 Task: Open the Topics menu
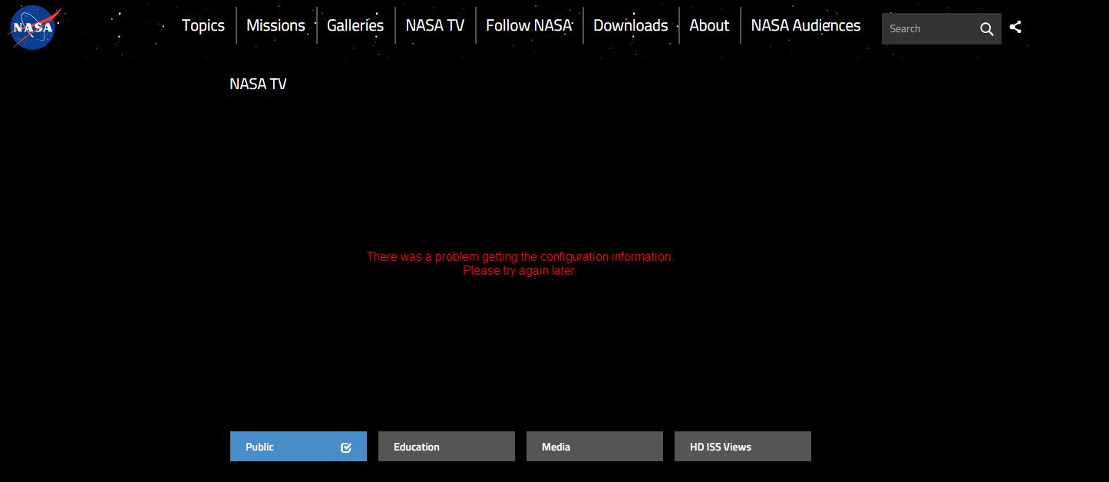(203, 25)
